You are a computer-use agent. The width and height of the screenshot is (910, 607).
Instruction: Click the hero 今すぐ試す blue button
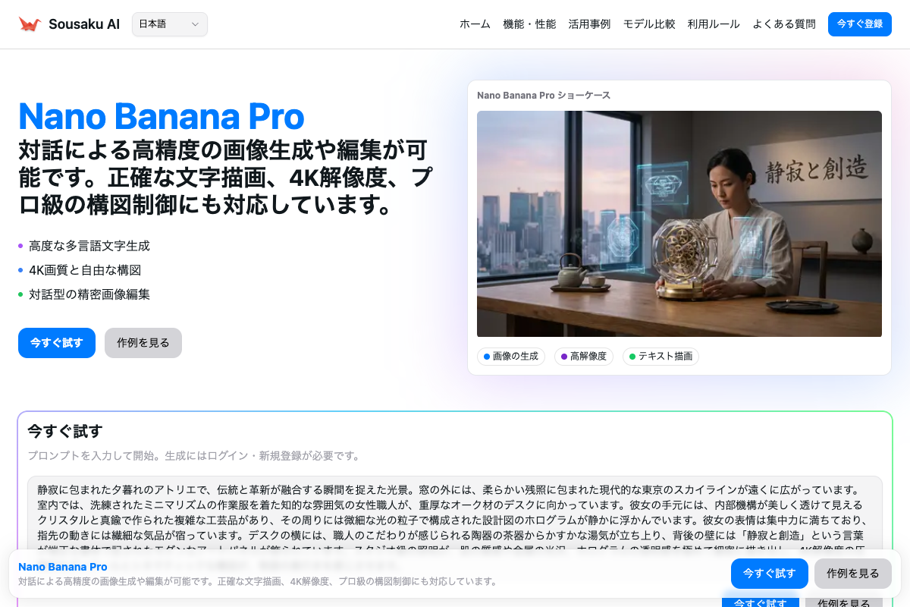coord(57,343)
